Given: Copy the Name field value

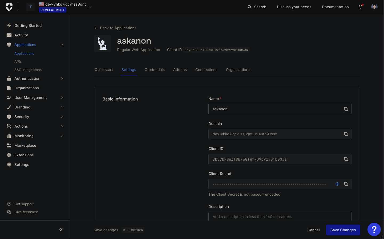Looking at the screenshot, I should 346,109.
